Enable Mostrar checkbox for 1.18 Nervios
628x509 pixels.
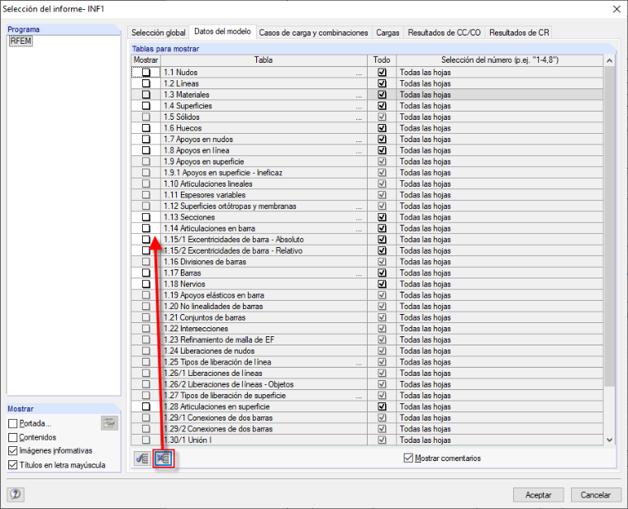(146, 284)
